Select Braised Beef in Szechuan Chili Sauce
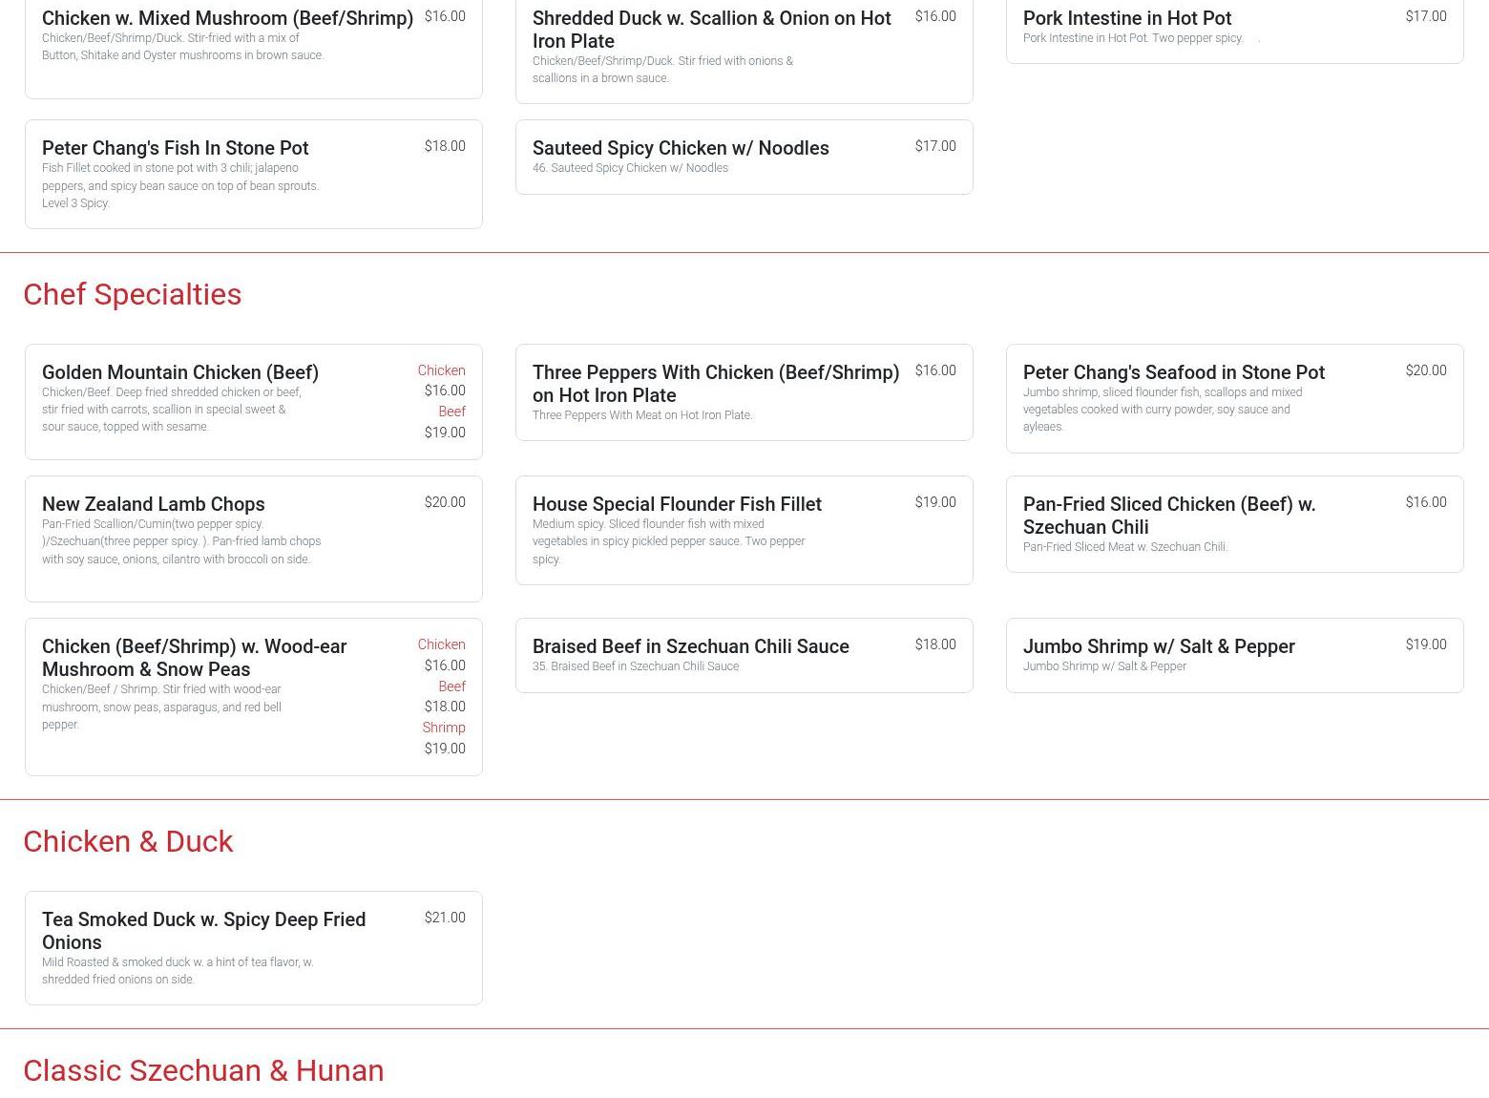Screen dimensions: 1489x1098 tap(690, 646)
